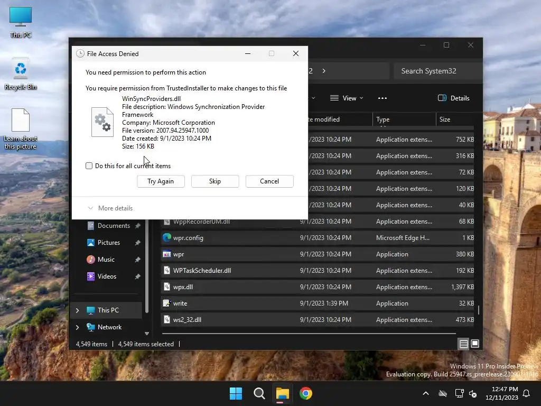Switch to details list view icon
This screenshot has height=406, width=541.
click(x=463, y=344)
